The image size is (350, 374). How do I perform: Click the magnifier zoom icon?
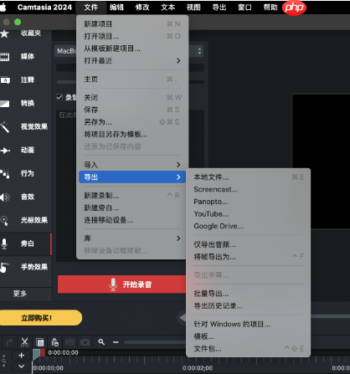coord(101,341)
